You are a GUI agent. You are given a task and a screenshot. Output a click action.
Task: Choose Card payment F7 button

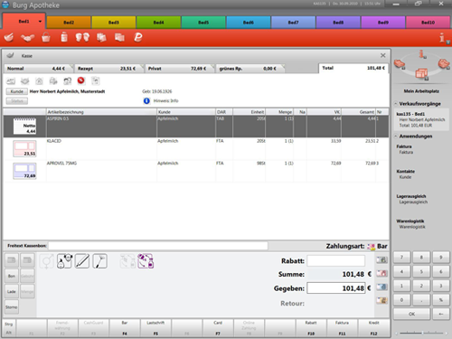(x=218, y=328)
